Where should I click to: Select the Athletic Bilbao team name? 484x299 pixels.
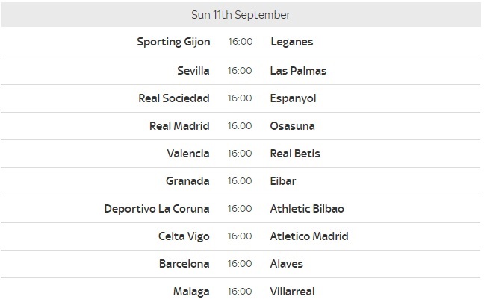pos(307,208)
